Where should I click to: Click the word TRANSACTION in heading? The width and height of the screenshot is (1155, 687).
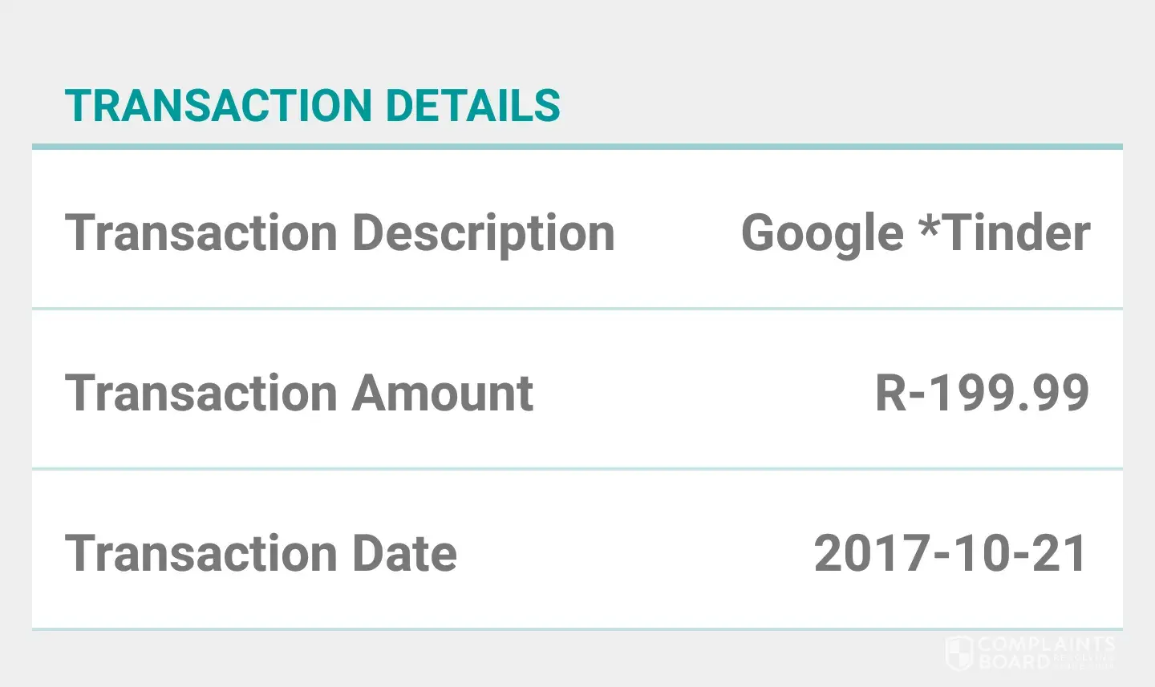click(x=218, y=106)
